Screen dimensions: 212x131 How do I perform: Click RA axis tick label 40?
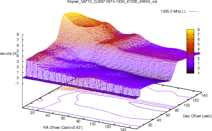[x=48, y=115]
